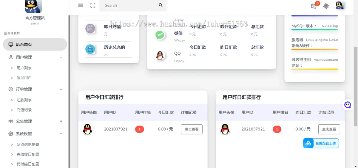This screenshot has height=168, width=358.
Task: Click 点击查看 in today's ranking
Action: (192, 129)
